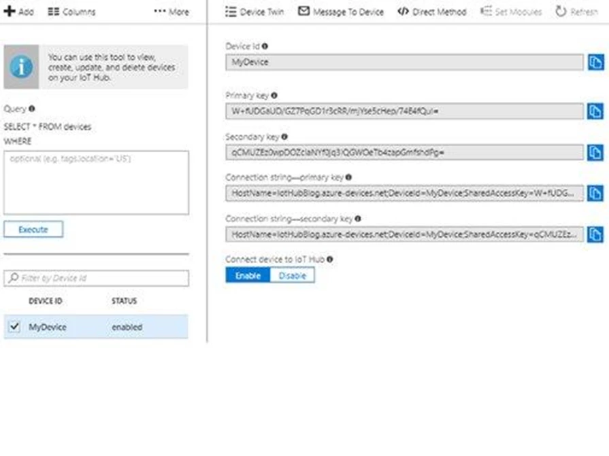Click the Filter by Device Id field
Viewport: 609px width, 456px height.
point(96,278)
